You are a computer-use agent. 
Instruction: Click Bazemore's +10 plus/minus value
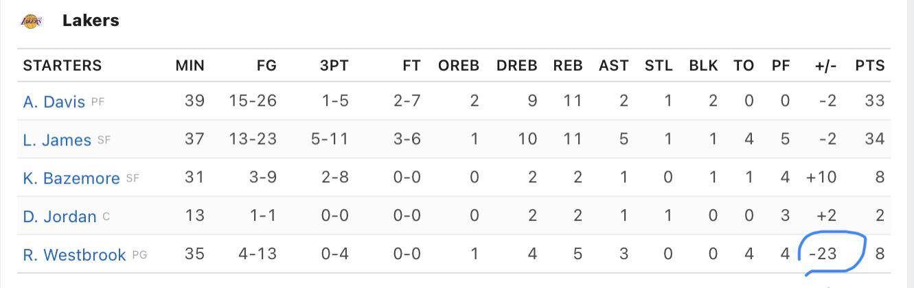pos(822,178)
